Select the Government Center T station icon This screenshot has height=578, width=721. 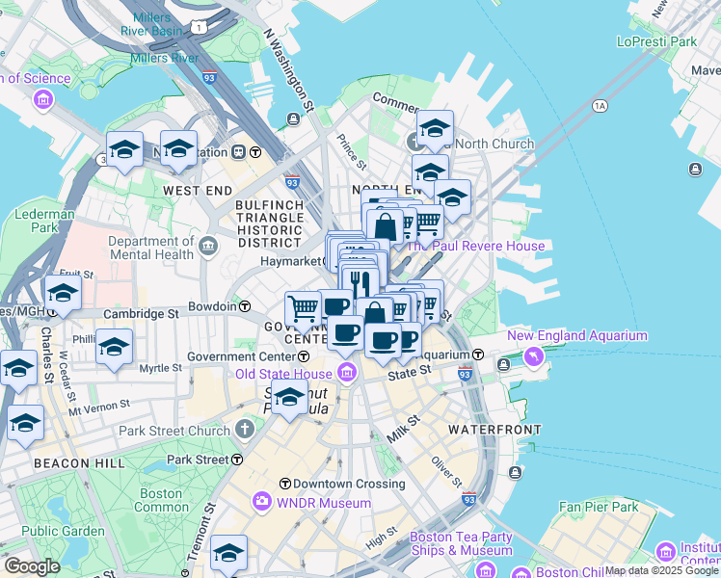304,356
